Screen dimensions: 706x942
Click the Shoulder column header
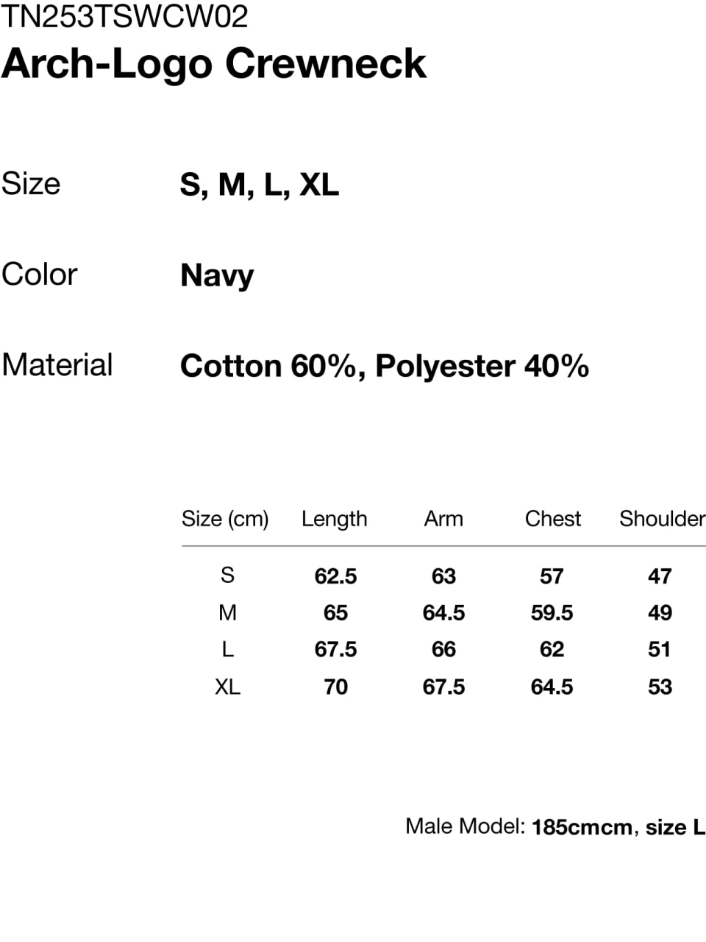pos(662,519)
